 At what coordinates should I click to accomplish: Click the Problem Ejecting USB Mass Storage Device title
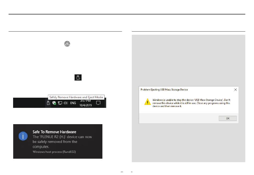[x=164, y=90]
